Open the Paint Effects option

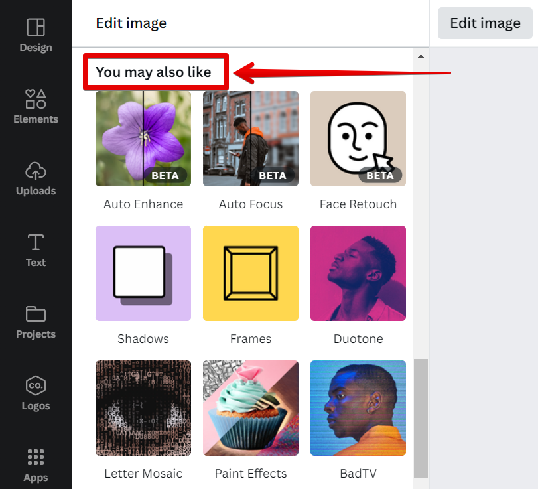[x=251, y=408]
